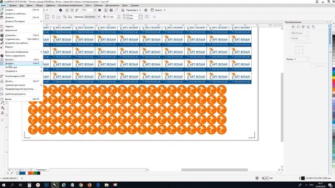
Task: Toggle show rulers icon in toolbar
Action: pyautogui.click(x=106, y=10)
